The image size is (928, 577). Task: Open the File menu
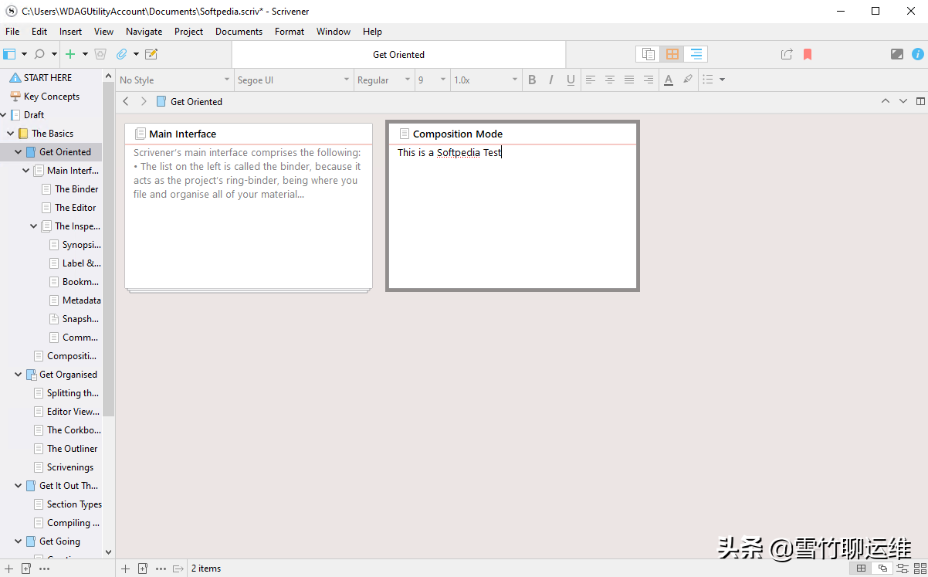[12, 32]
